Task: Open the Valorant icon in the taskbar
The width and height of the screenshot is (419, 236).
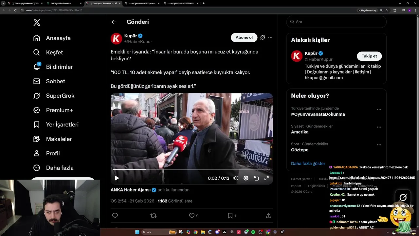Action: point(239,232)
